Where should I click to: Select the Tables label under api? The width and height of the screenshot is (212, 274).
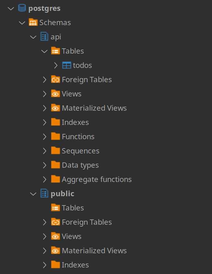click(73, 51)
